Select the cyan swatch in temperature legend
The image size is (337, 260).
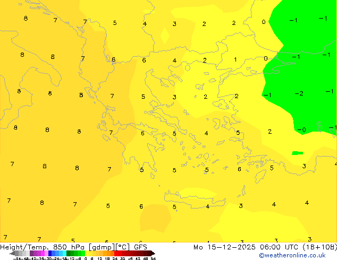point(64,253)
